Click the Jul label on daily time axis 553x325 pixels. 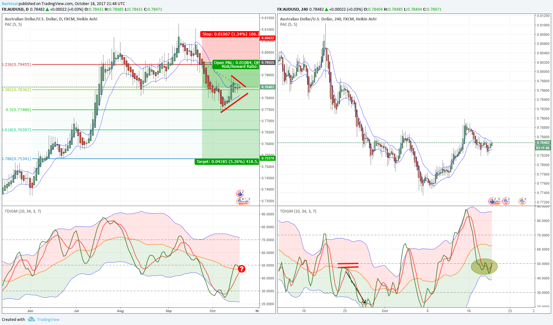coord(76,311)
